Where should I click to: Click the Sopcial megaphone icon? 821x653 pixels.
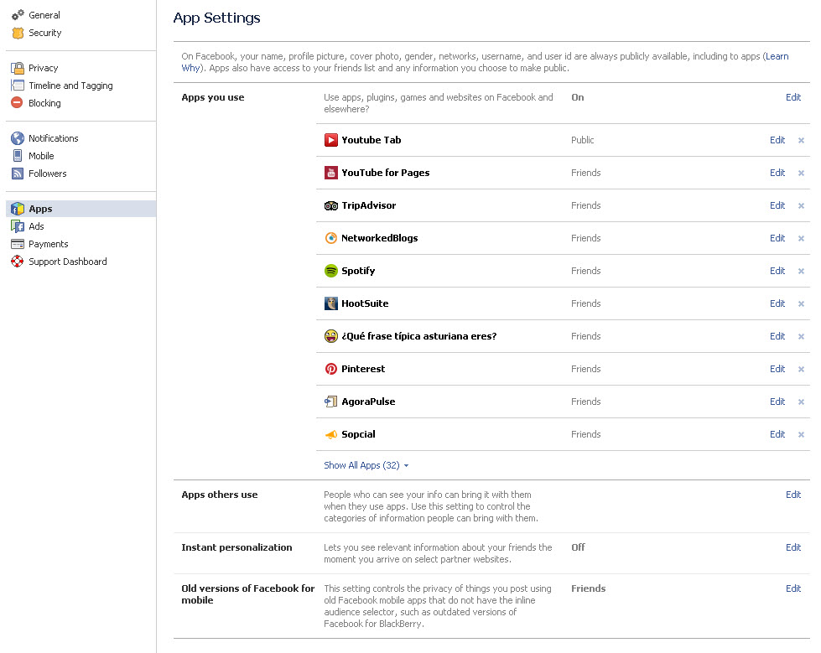tap(331, 434)
